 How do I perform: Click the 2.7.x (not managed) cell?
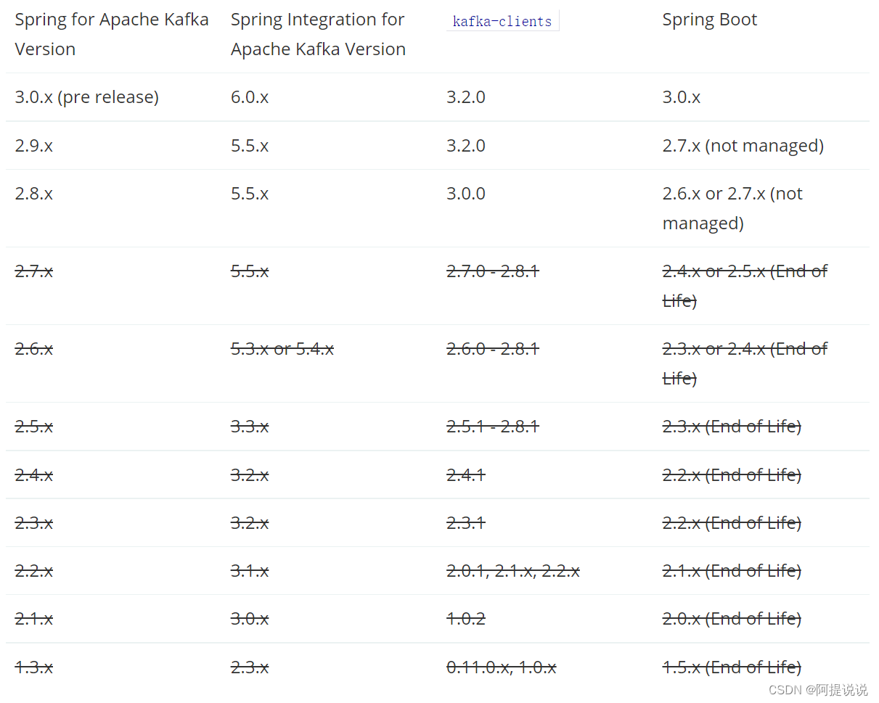coord(743,146)
